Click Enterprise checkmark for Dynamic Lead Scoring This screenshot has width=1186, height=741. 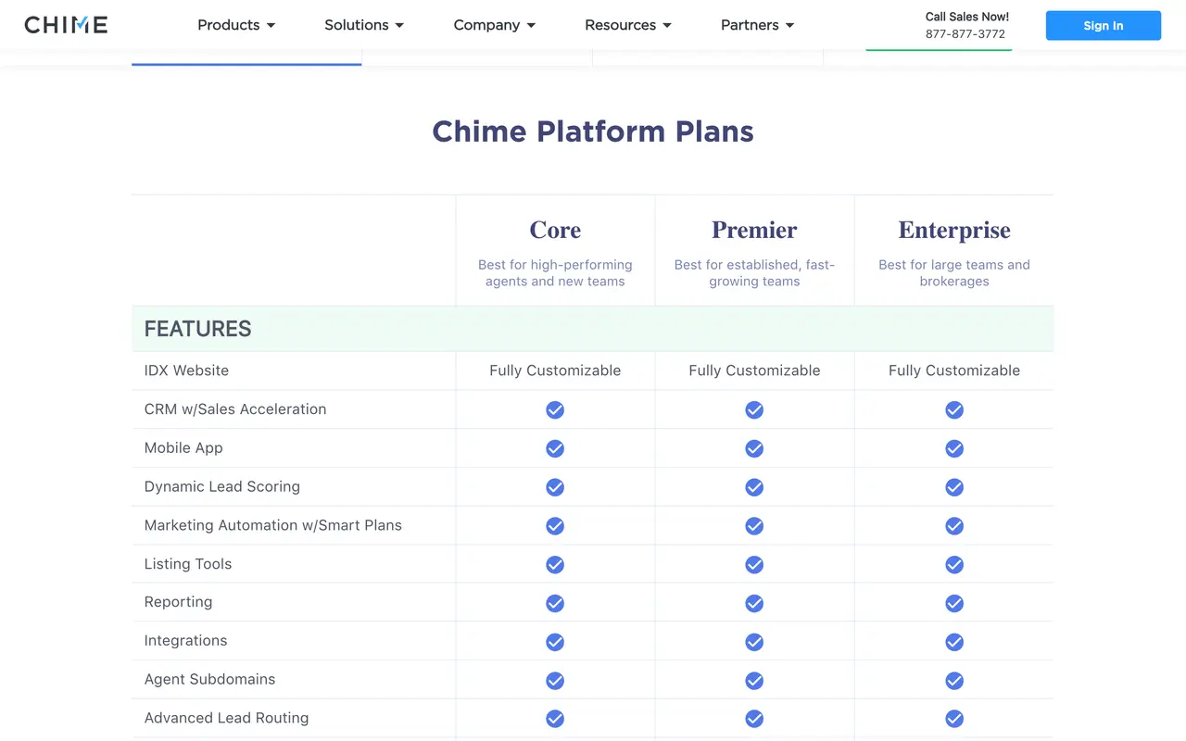(954, 487)
